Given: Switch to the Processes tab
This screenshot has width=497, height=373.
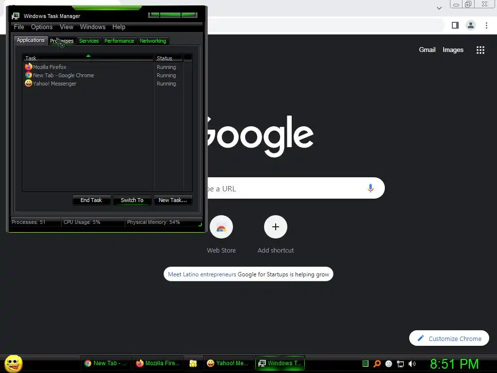Looking at the screenshot, I should (62, 41).
